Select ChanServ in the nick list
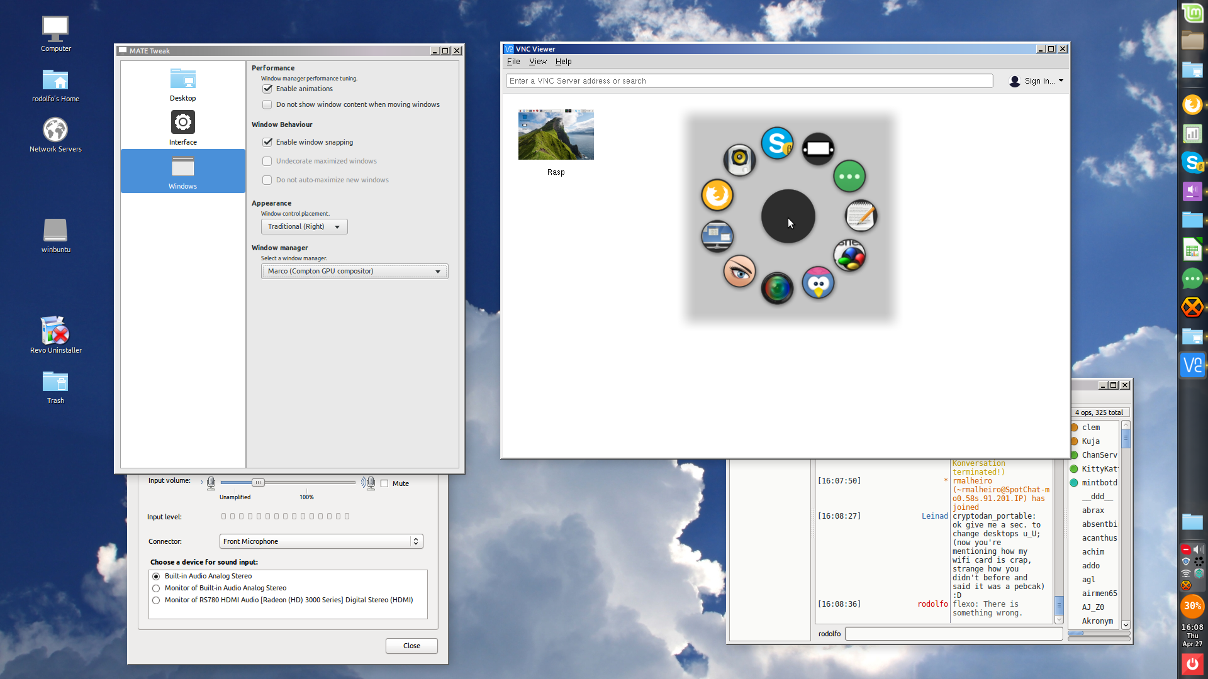This screenshot has width=1208, height=679. click(1099, 455)
